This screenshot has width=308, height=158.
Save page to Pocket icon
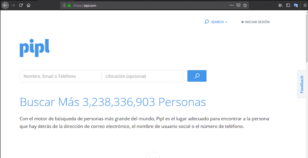[x=238, y=5]
